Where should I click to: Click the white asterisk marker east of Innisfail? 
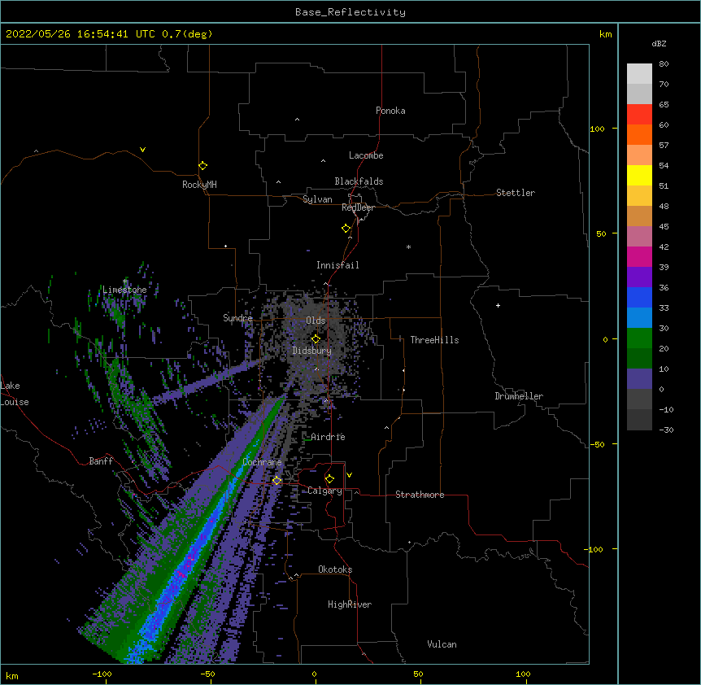click(408, 247)
